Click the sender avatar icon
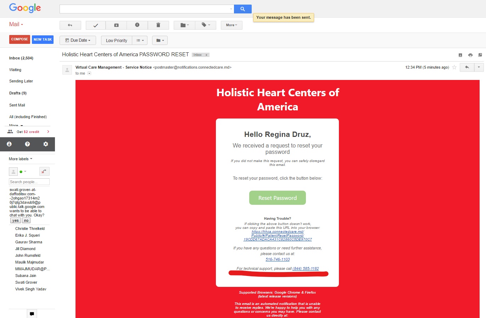Image resolution: width=486 pixels, height=318 pixels. pyautogui.click(x=67, y=70)
